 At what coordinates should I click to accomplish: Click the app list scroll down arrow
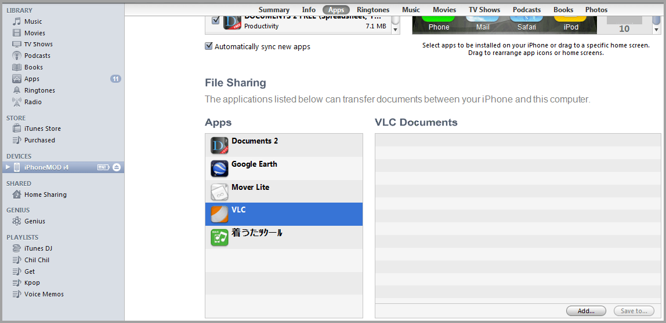[x=396, y=30]
